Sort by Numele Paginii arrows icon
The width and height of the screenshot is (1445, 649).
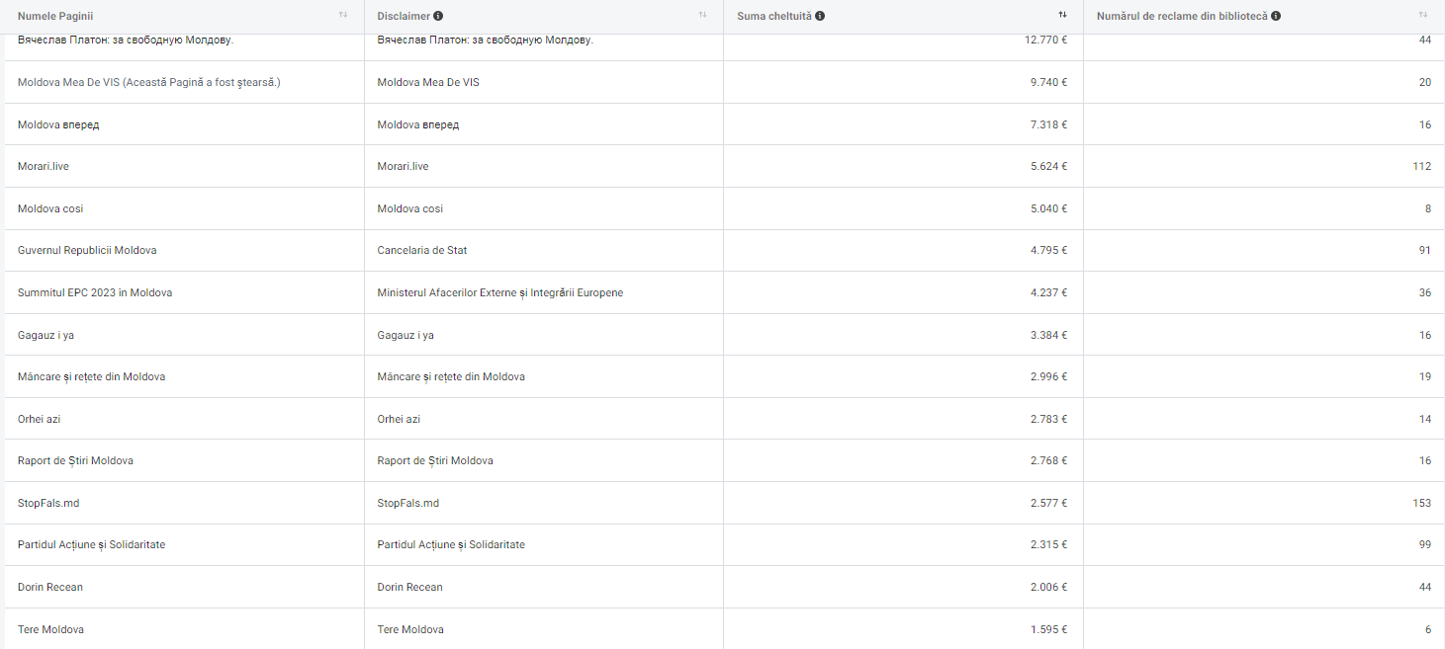point(343,15)
